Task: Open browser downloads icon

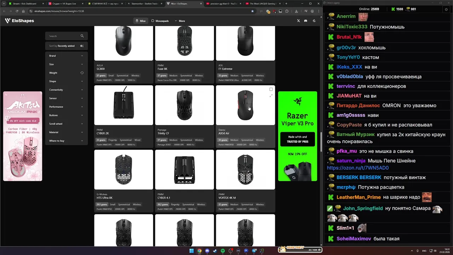Action: (x=296, y=11)
